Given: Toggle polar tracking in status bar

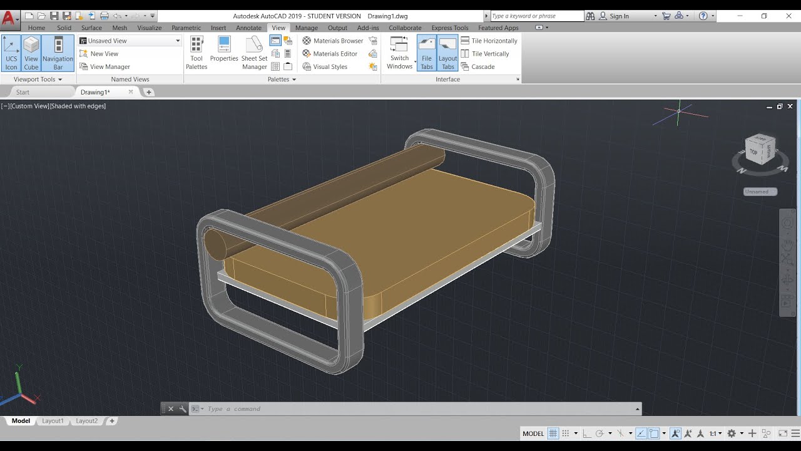Looking at the screenshot, I should 599,433.
